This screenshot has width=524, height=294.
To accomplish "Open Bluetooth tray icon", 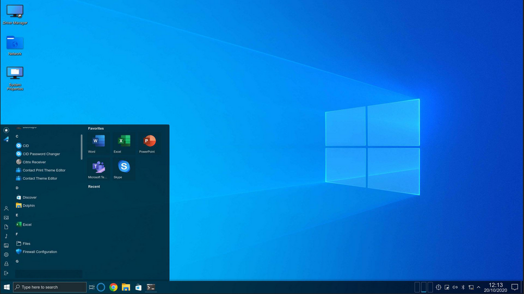I will [463, 287].
